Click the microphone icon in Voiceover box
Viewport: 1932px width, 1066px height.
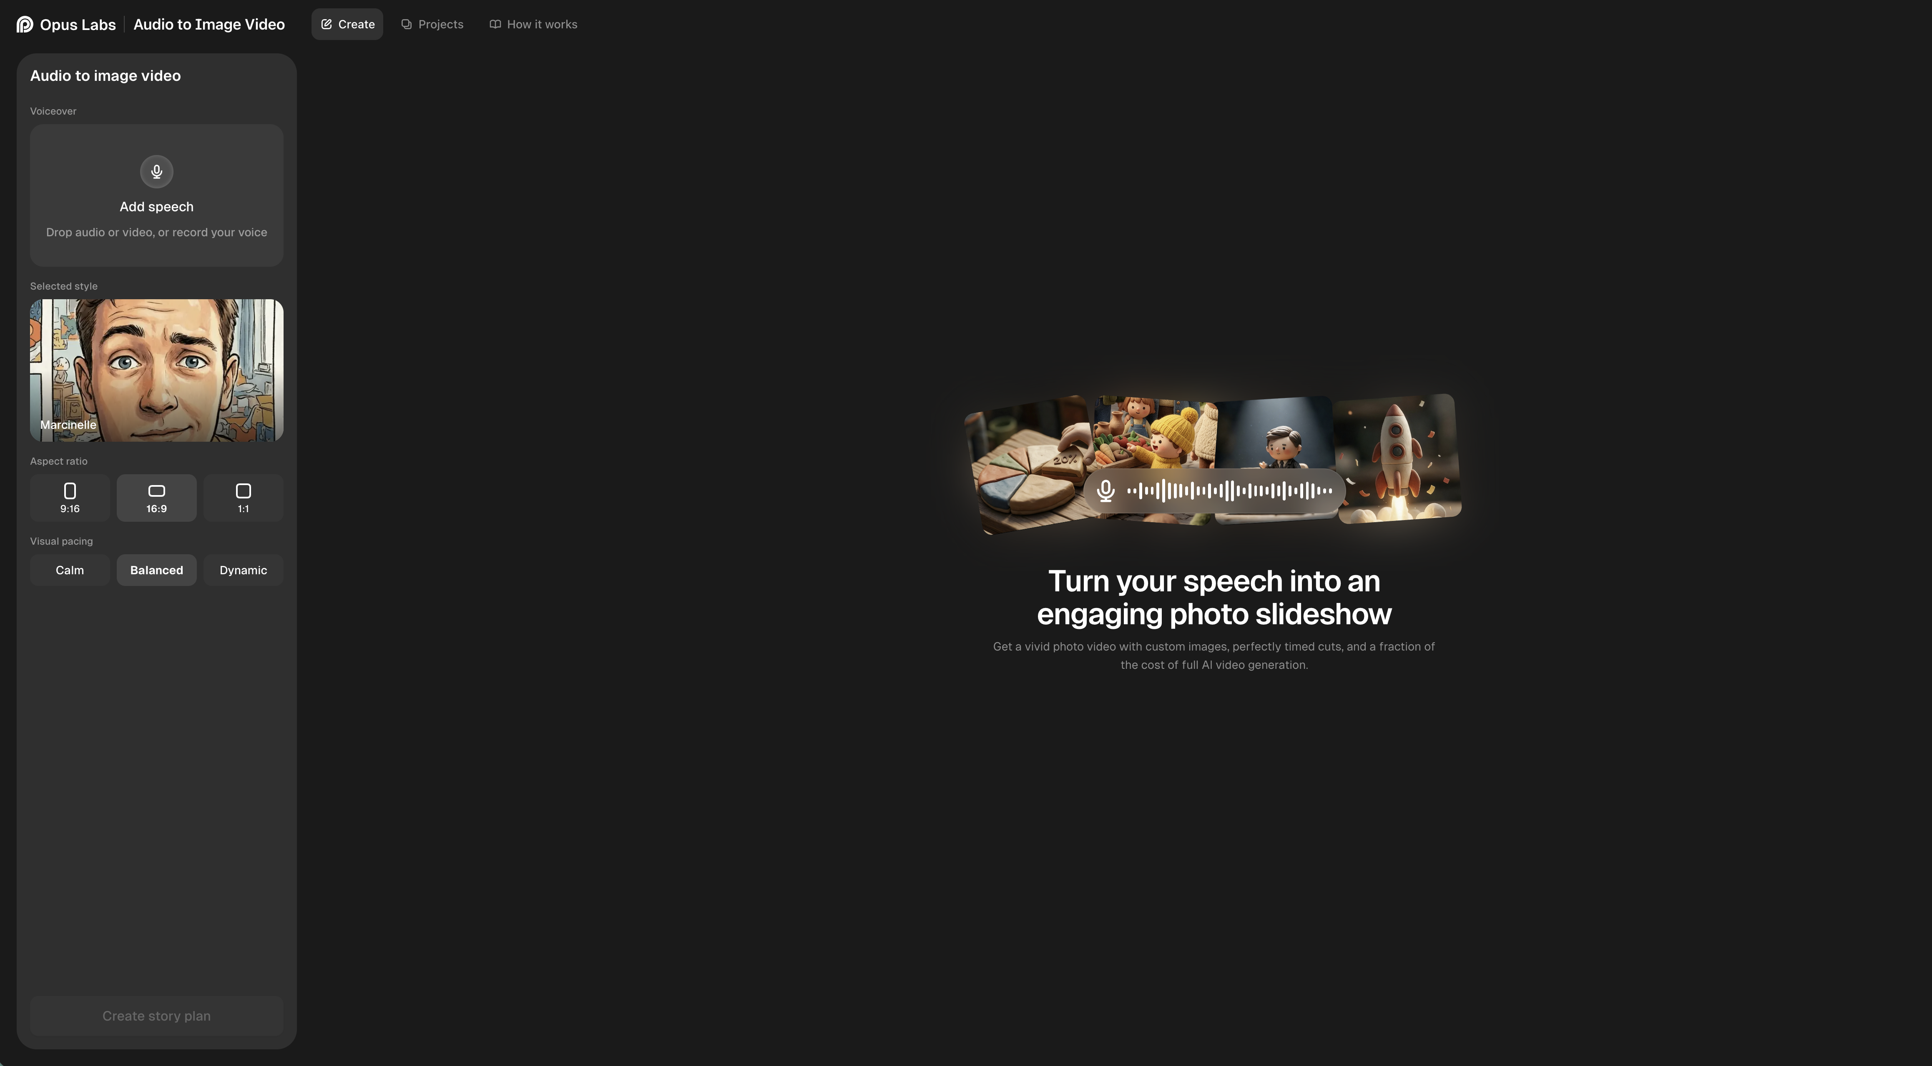[157, 172]
